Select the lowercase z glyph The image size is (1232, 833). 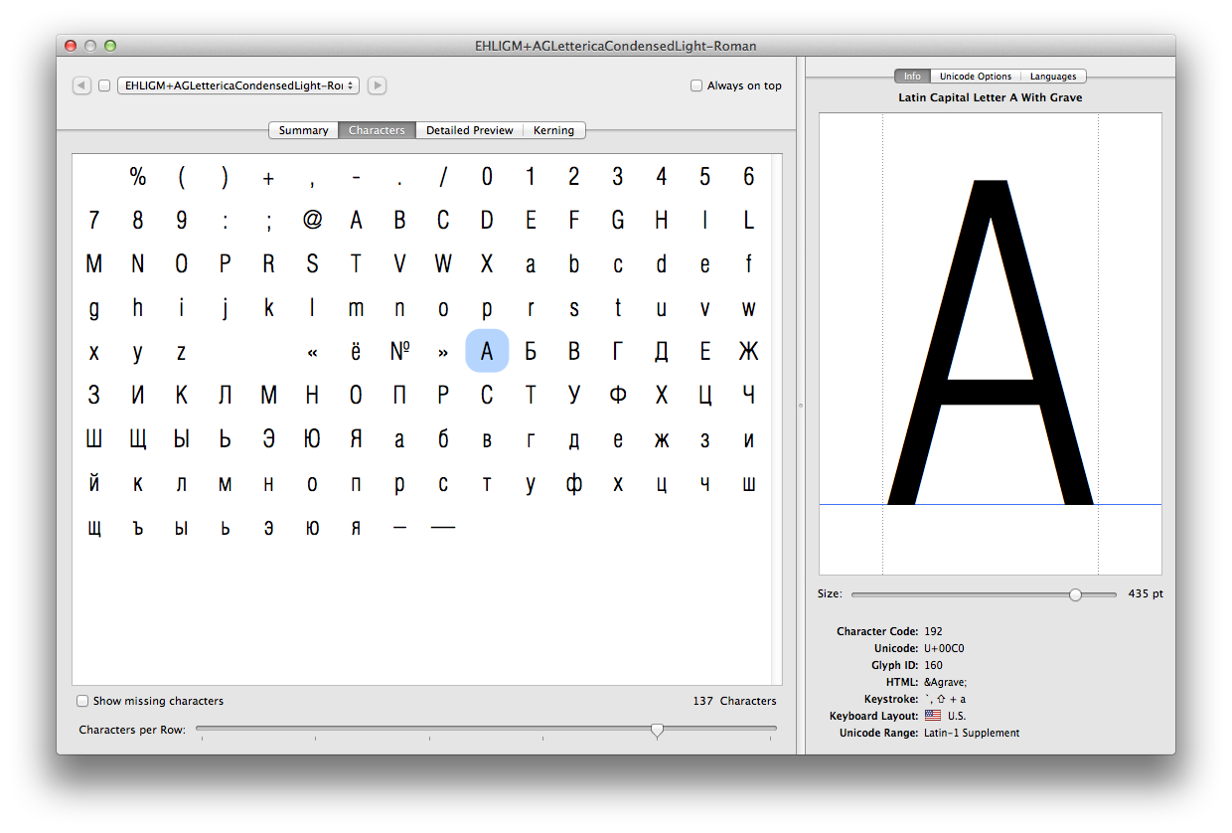pos(181,352)
